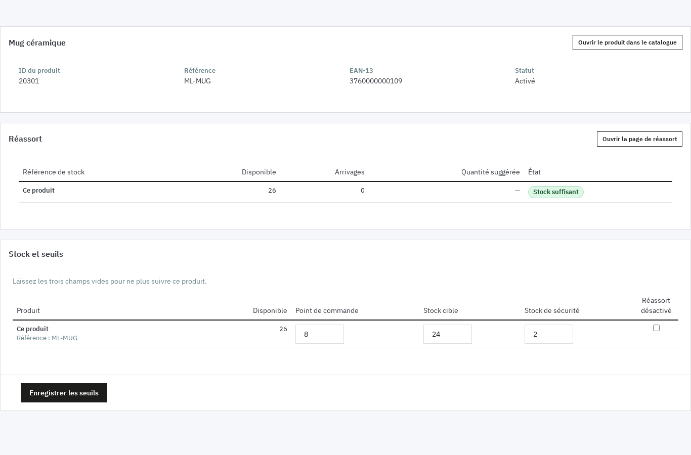This screenshot has width=691, height=455.
Task: Click the 'Quantité suggérée' column header
Action: (491, 172)
